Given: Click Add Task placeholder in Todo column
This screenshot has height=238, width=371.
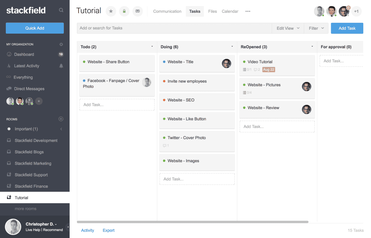Looking at the screenshot, I should point(117,105).
